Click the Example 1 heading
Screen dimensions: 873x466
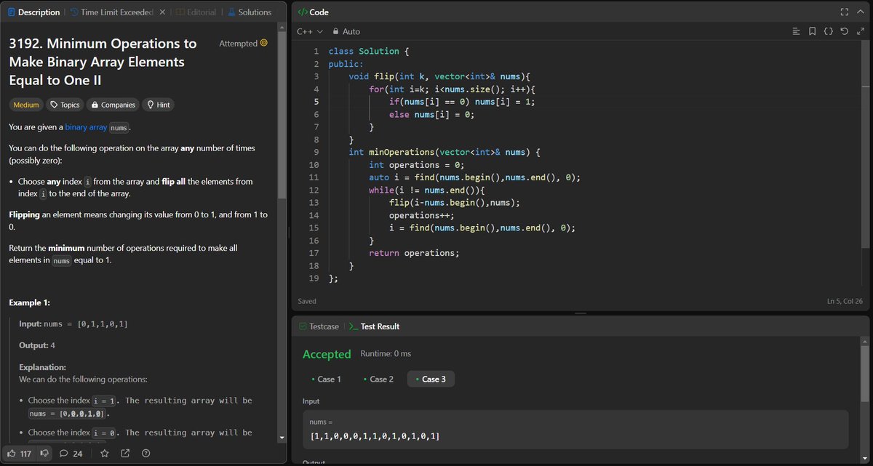29,302
